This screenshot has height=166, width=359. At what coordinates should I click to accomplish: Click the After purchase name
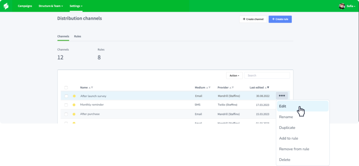point(90,114)
